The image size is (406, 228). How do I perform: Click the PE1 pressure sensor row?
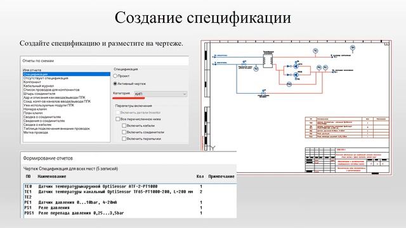[x=130, y=203]
